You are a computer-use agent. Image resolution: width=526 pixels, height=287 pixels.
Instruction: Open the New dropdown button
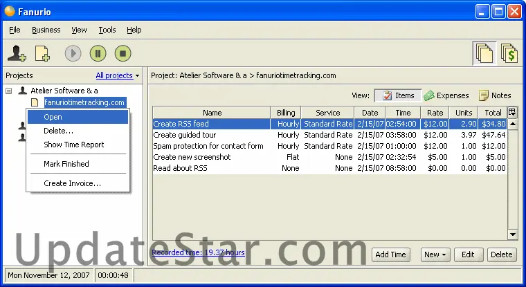pyautogui.click(x=435, y=254)
